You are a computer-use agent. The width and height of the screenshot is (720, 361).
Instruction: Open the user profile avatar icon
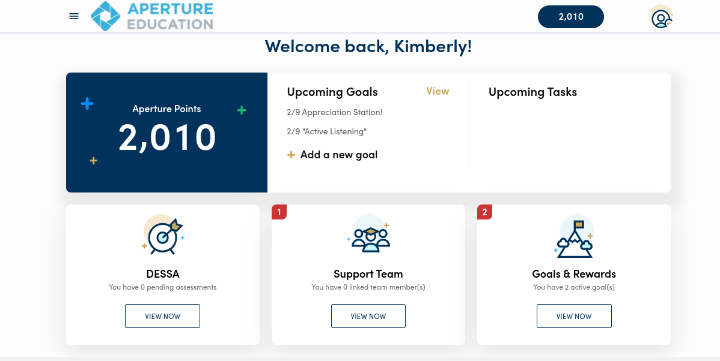[x=661, y=17]
